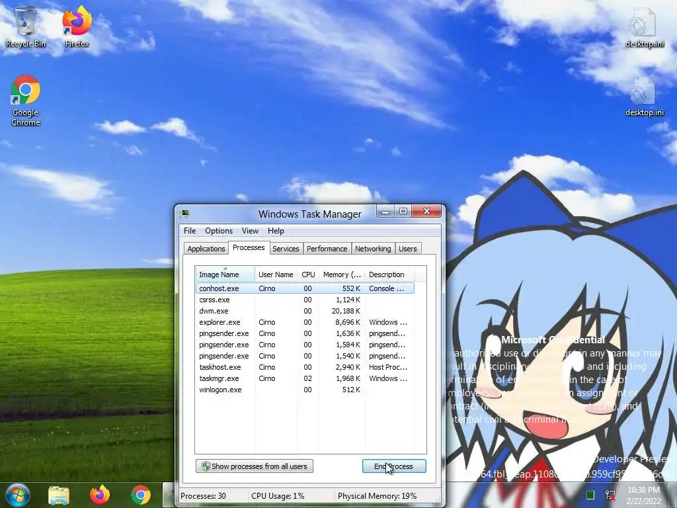Select the Processes tab
677x508 pixels.
[x=249, y=247]
